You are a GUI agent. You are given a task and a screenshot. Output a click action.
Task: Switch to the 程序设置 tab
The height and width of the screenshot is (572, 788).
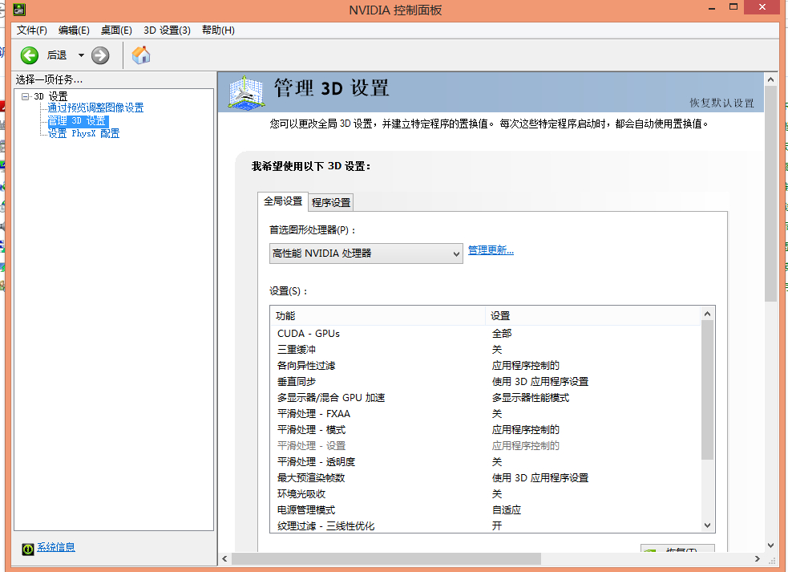331,202
